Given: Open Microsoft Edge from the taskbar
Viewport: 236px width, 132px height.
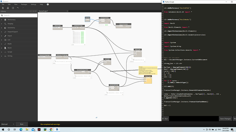Looking at the screenshot, I should click(x=21, y=130).
